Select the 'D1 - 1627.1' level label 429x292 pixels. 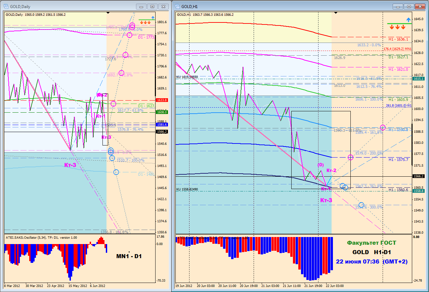point(398,57)
